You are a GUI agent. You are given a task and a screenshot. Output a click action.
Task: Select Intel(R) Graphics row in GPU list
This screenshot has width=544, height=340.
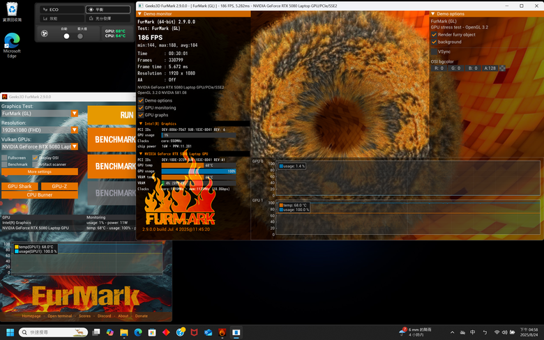43,223
